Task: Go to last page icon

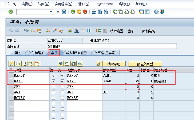Action: 132,12
